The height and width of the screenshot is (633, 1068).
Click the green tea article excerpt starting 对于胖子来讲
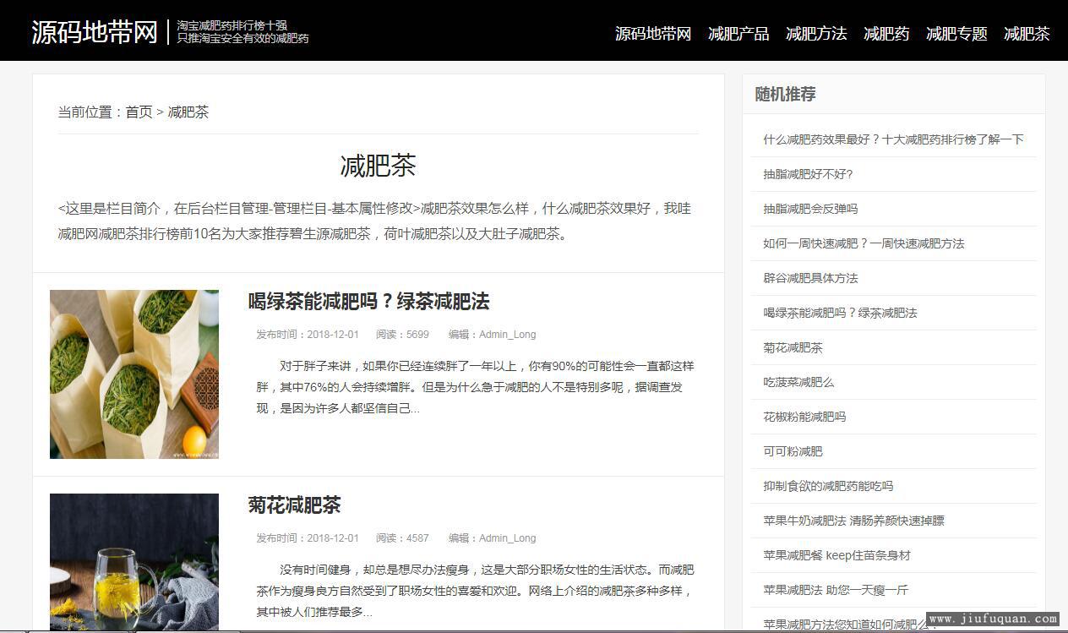point(475,387)
